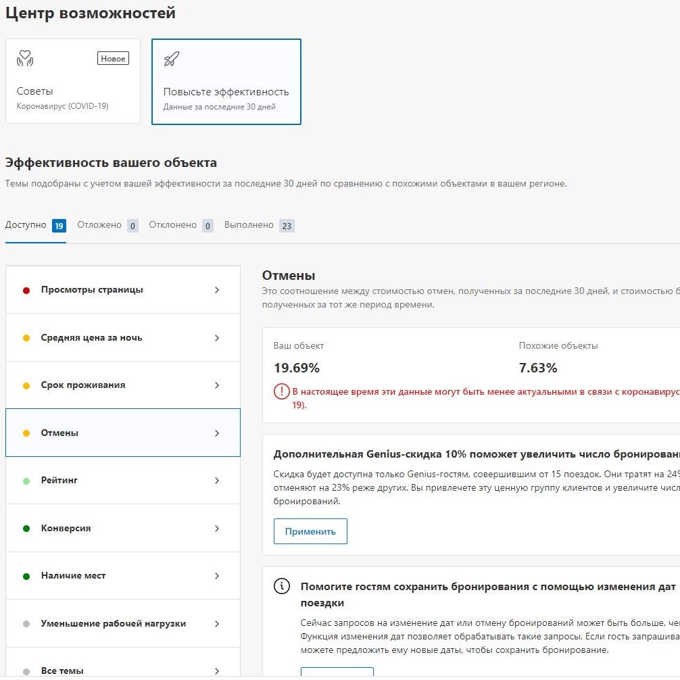Viewport: 680px width, 680px height.
Task: Open «Срок проживания» via the right chevron
Action: (x=218, y=385)
